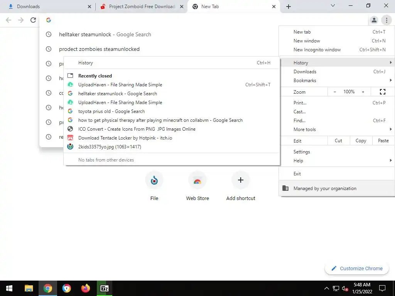Open Firefox from the taskbar

tap(85, 288)
